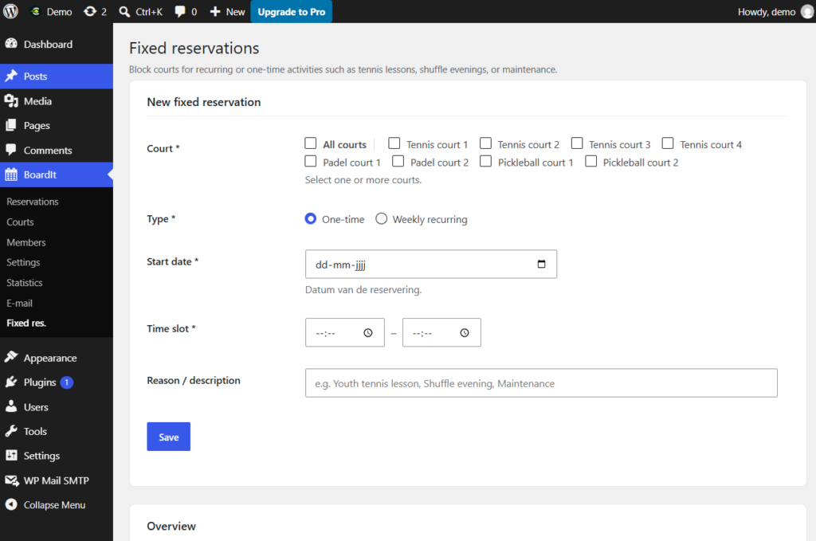Click the Save button
The width and height of the screenshot is (816, 541).
point(169,437)
